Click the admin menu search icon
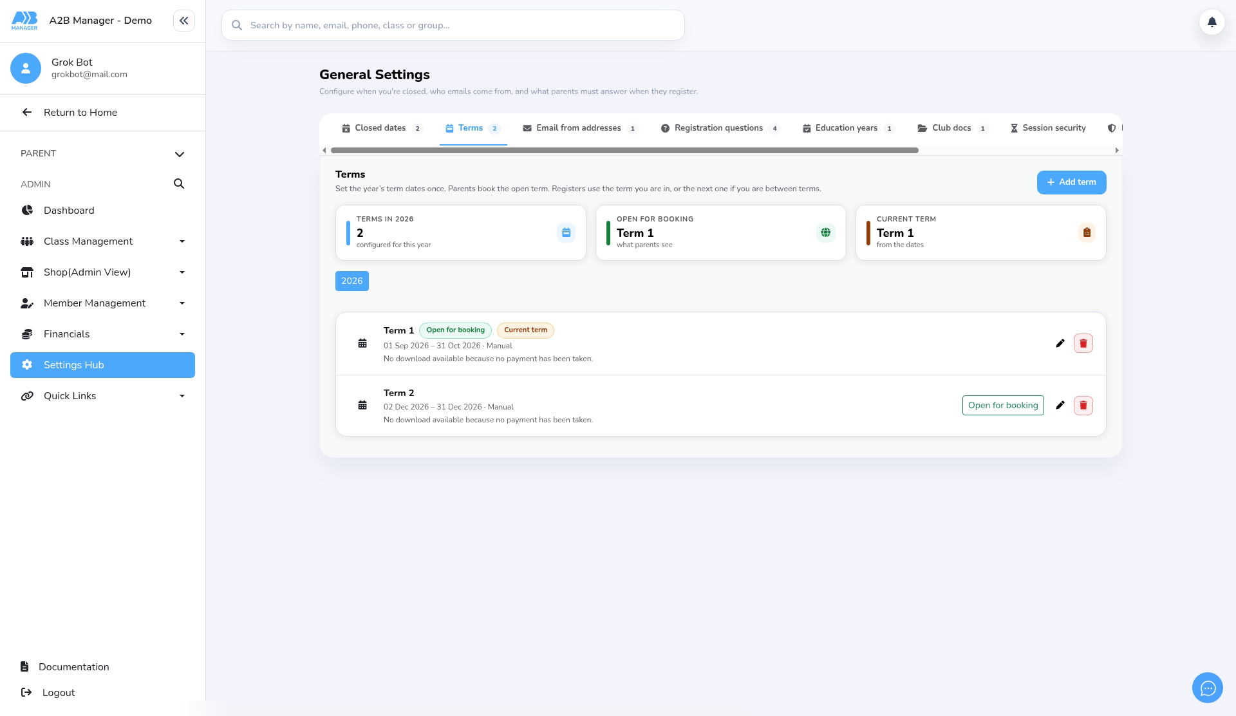1236x716 pixels. 179,184
